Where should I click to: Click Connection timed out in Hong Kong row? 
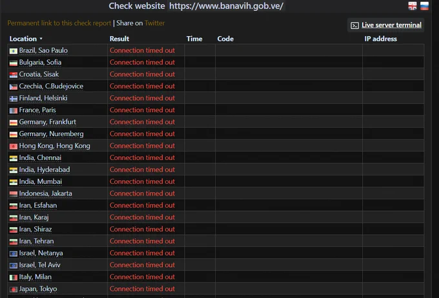tap(142, 146)
